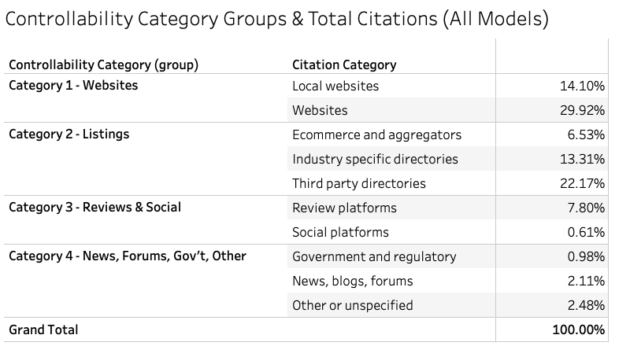Select the Industry specific directories row

(x=375, y=159)
